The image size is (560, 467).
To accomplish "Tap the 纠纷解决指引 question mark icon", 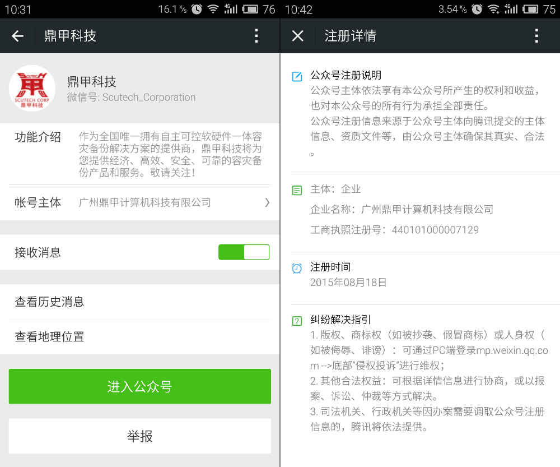I will click(x=297, y=321).
